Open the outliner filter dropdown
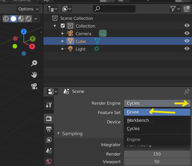 175,9
